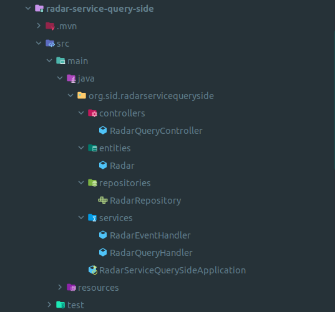Click the main folder icon
The height and width of the screenshot is (312, 335).
[x=61, y=61]
